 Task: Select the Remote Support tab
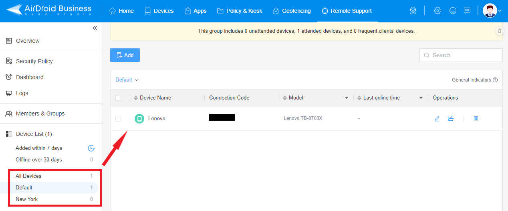(347, 11)
